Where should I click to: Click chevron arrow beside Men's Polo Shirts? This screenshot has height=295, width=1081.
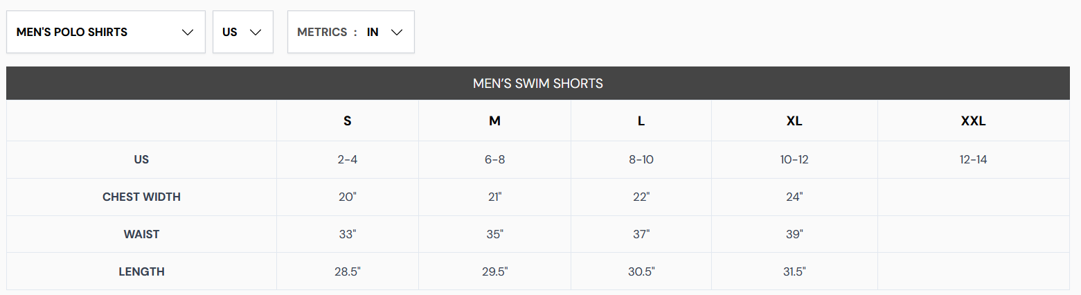[x=187, y=33]
